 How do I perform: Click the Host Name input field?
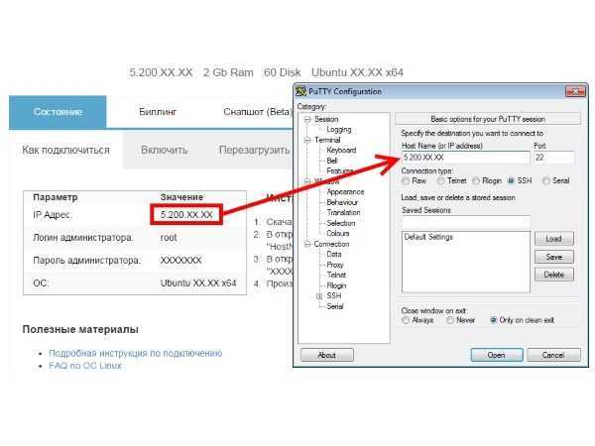[466, 158]
